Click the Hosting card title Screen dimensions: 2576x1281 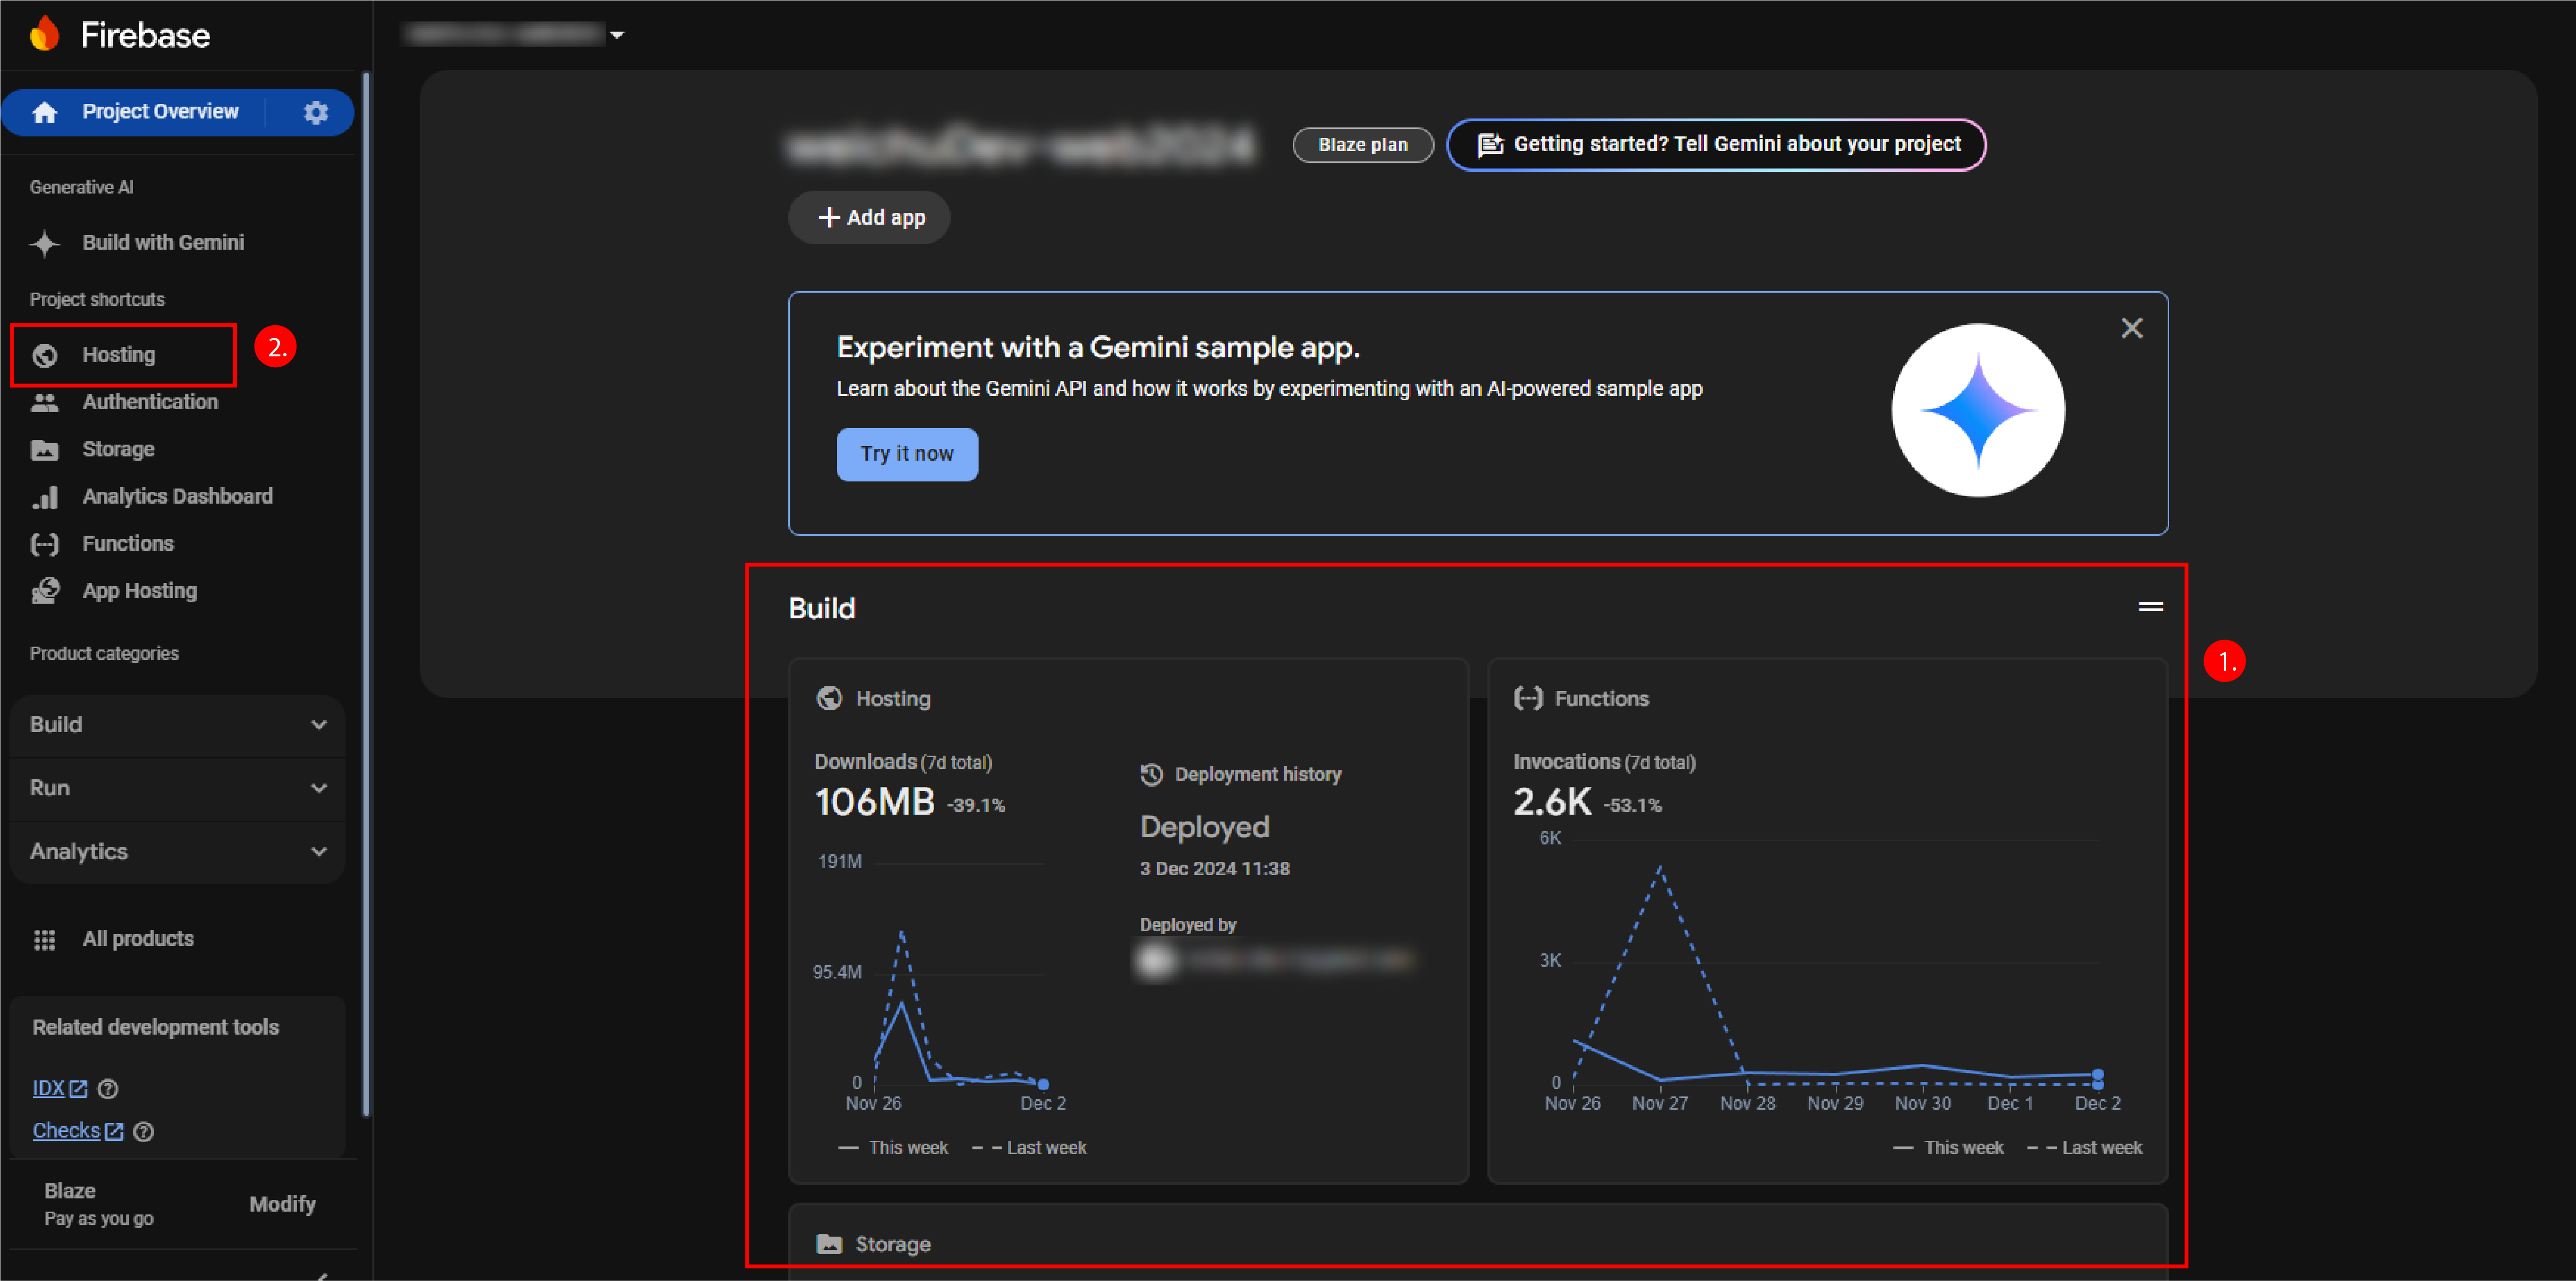pyautogui.click(x=893, y=699)
